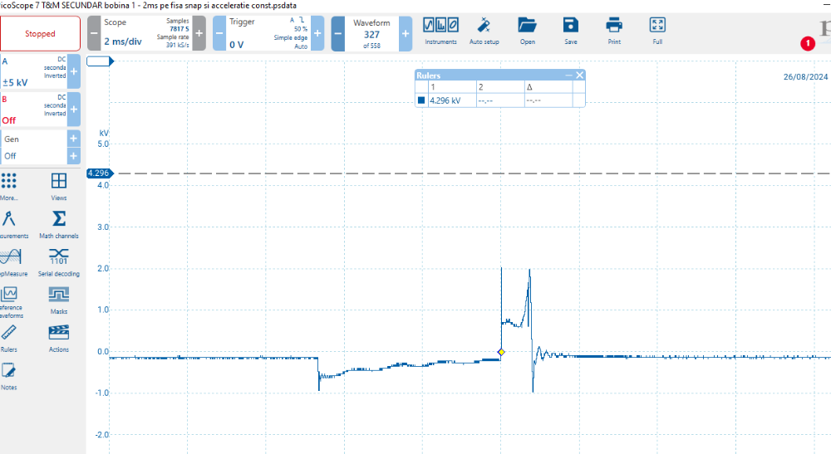Open channel B Off settings

pyautogui.click(x=33, y=110)
